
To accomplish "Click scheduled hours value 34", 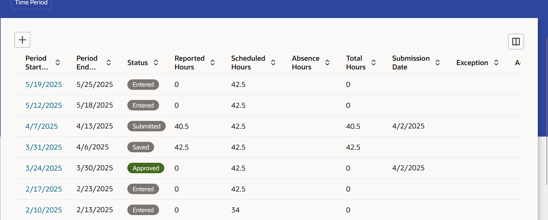I will [x=235, y=210].
